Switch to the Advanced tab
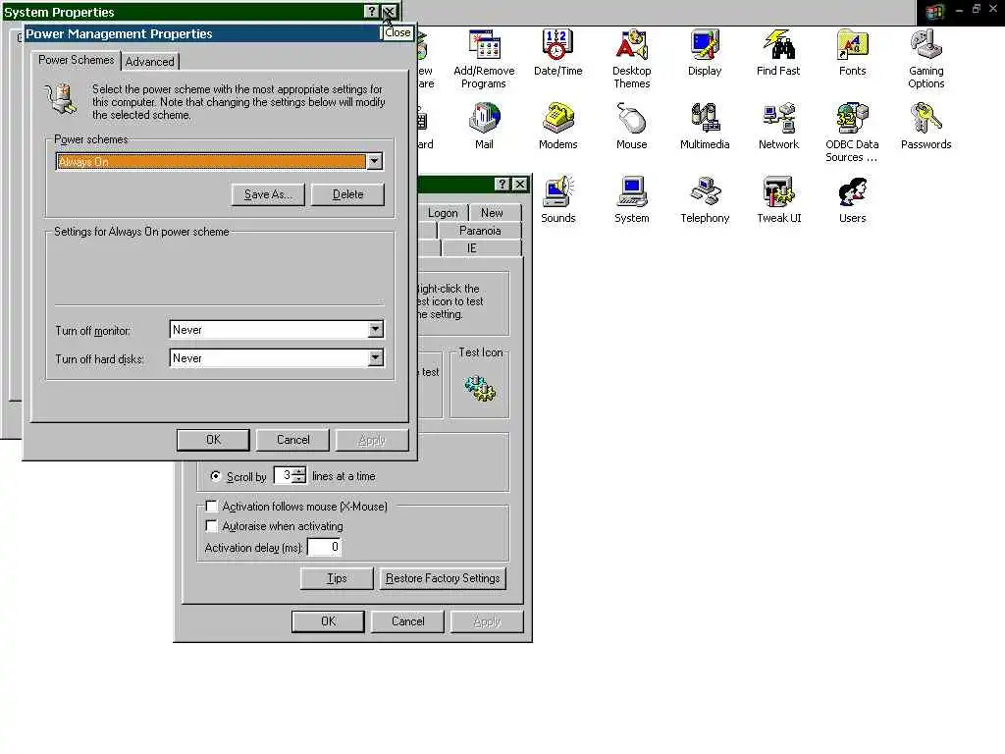Screen dimensions: 1005x754 click(x=149, y=62)
